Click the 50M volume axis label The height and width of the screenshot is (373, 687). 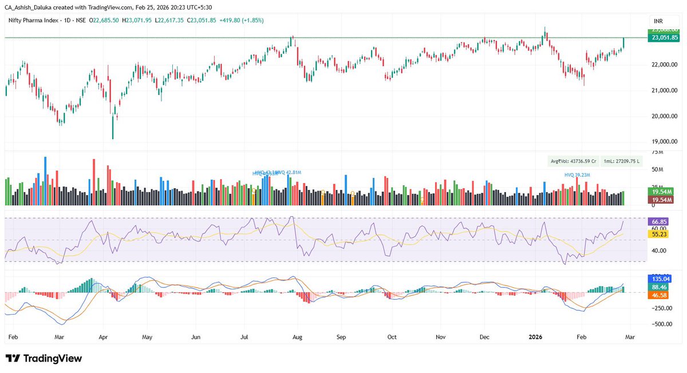[657, 170]
